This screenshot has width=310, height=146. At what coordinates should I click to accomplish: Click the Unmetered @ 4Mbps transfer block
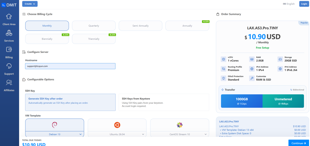(x=283, y=101)
